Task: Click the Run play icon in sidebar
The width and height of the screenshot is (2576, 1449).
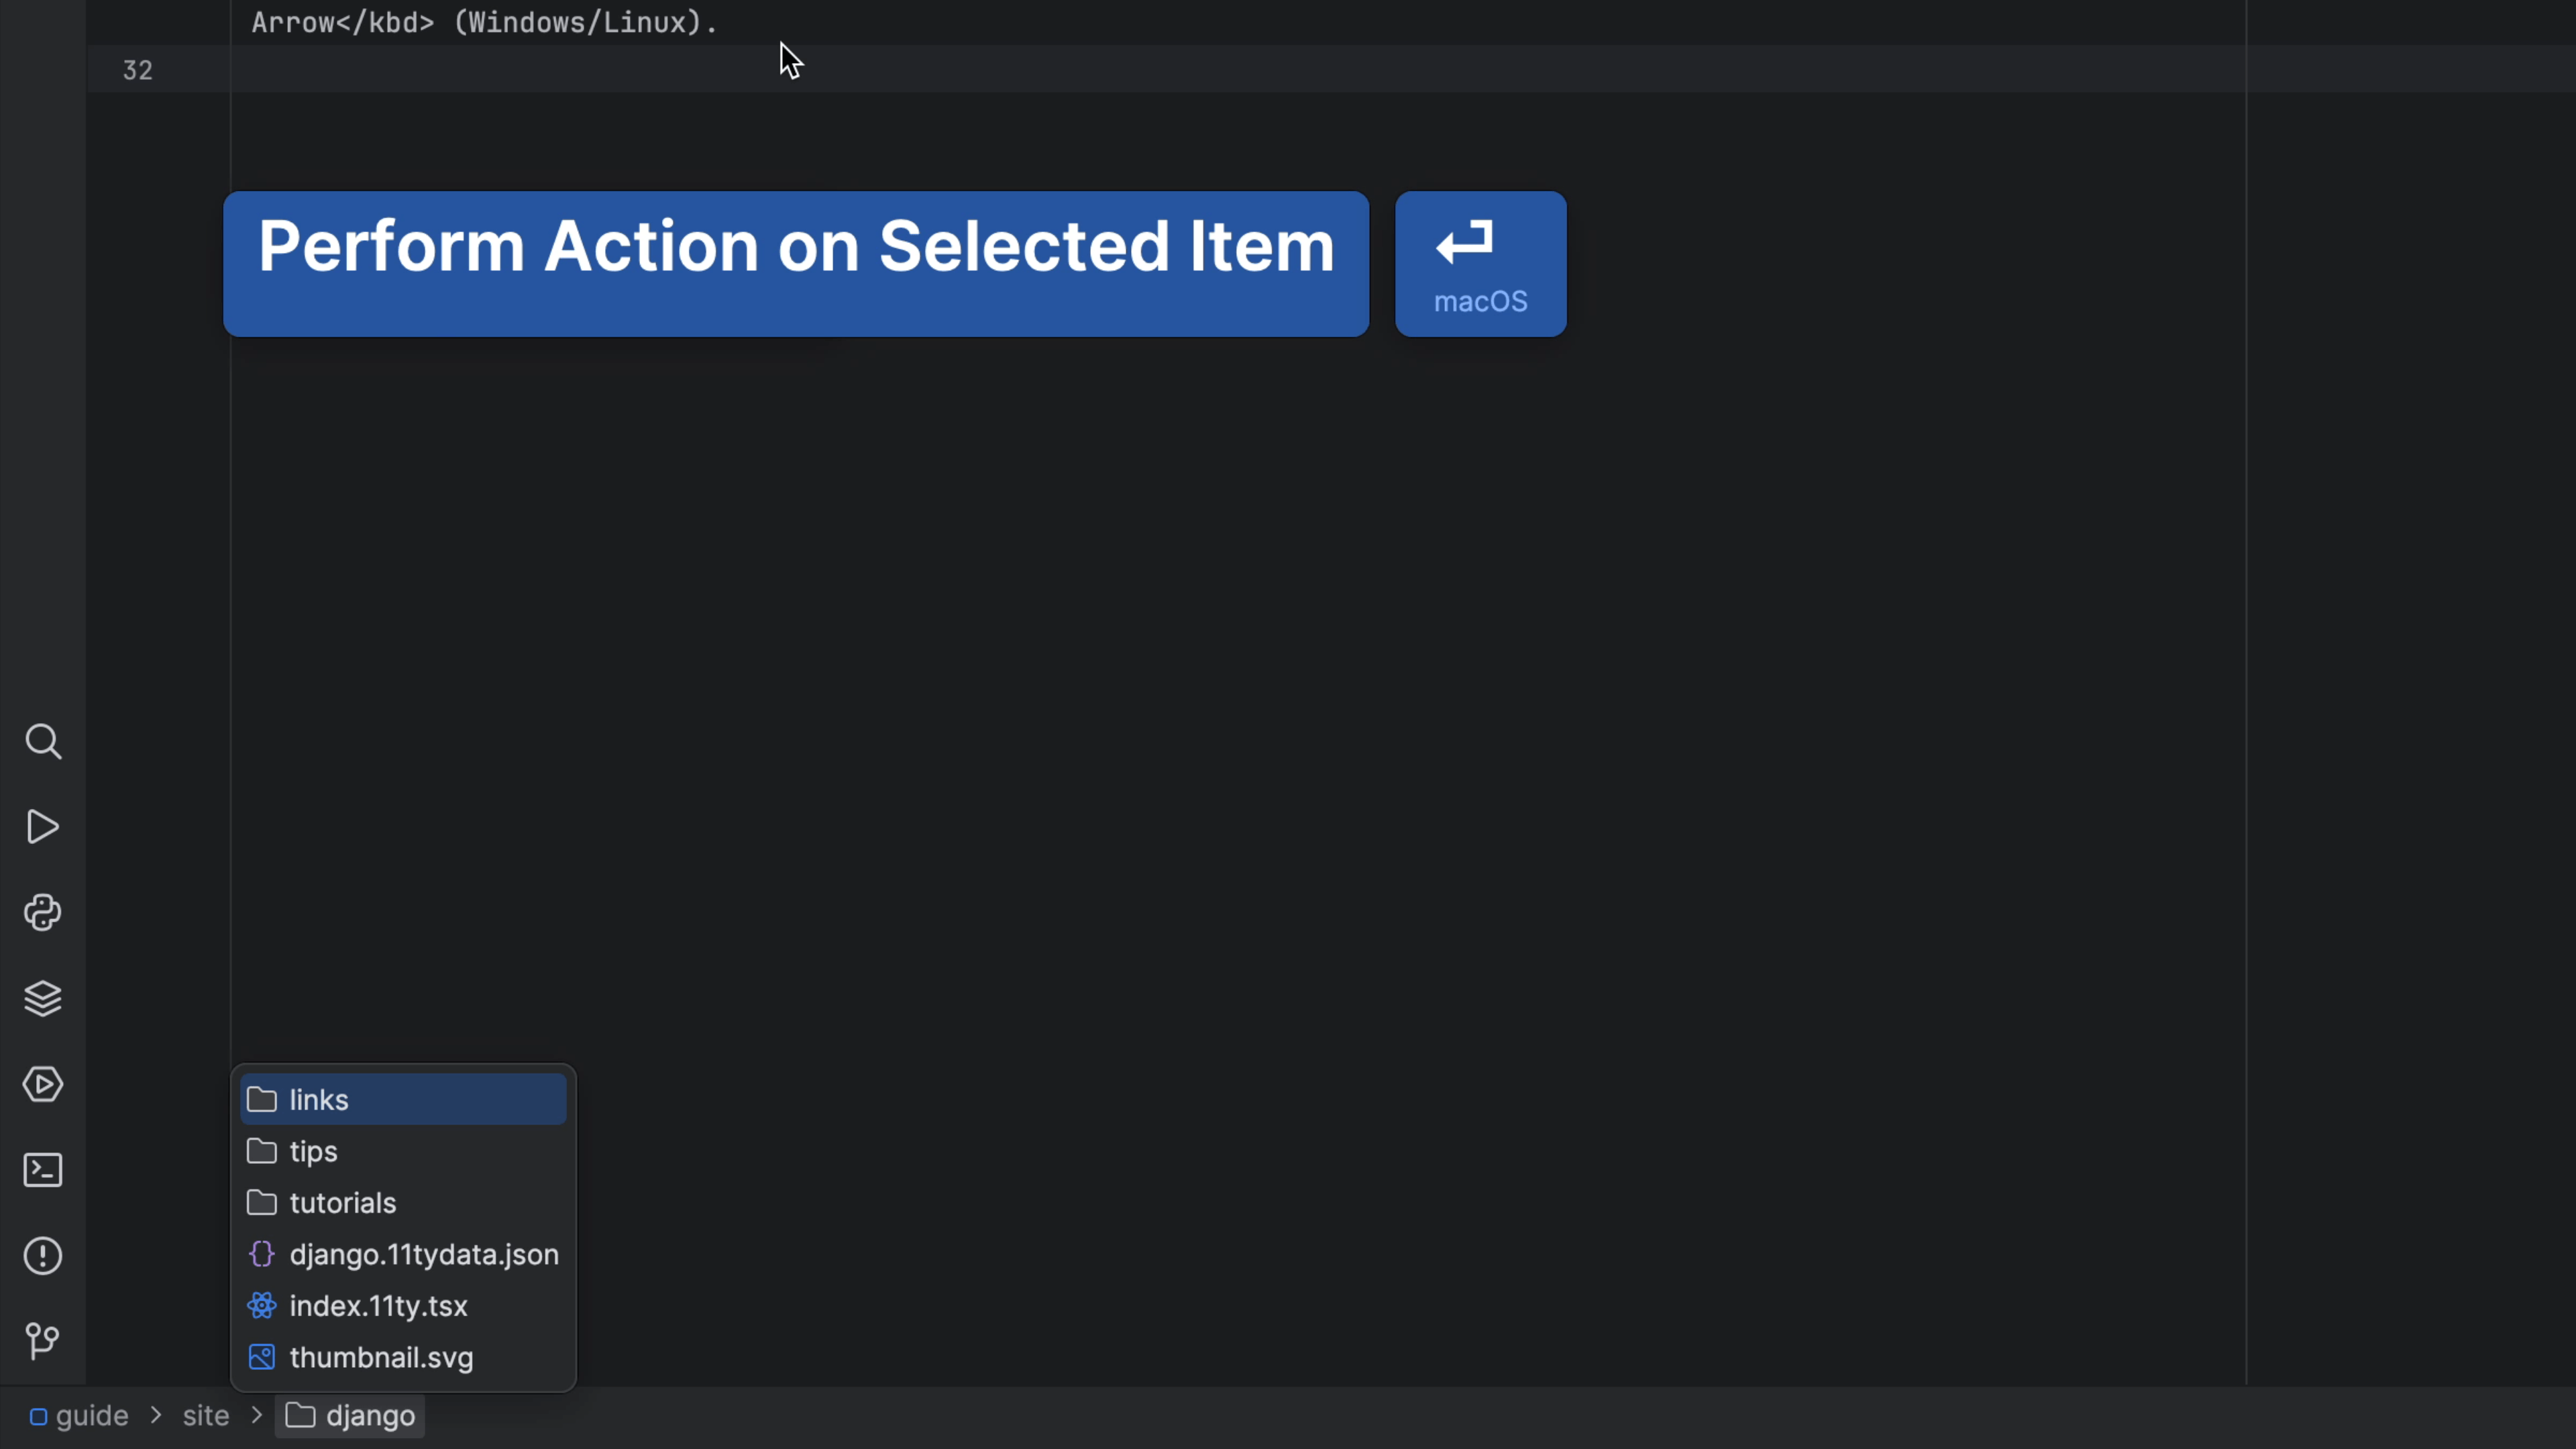Action: (x=43, y=827)
